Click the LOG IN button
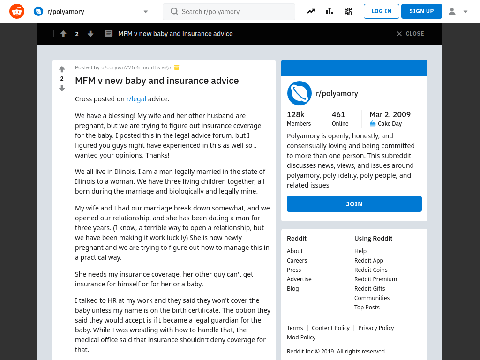This screenshot has height=360, width=480. [x=382, y=11]
